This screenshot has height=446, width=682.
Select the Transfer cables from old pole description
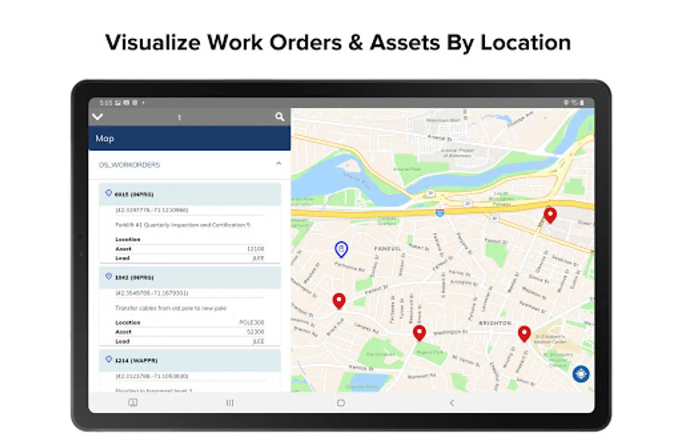pyautogui.click(x=170, y=308)
